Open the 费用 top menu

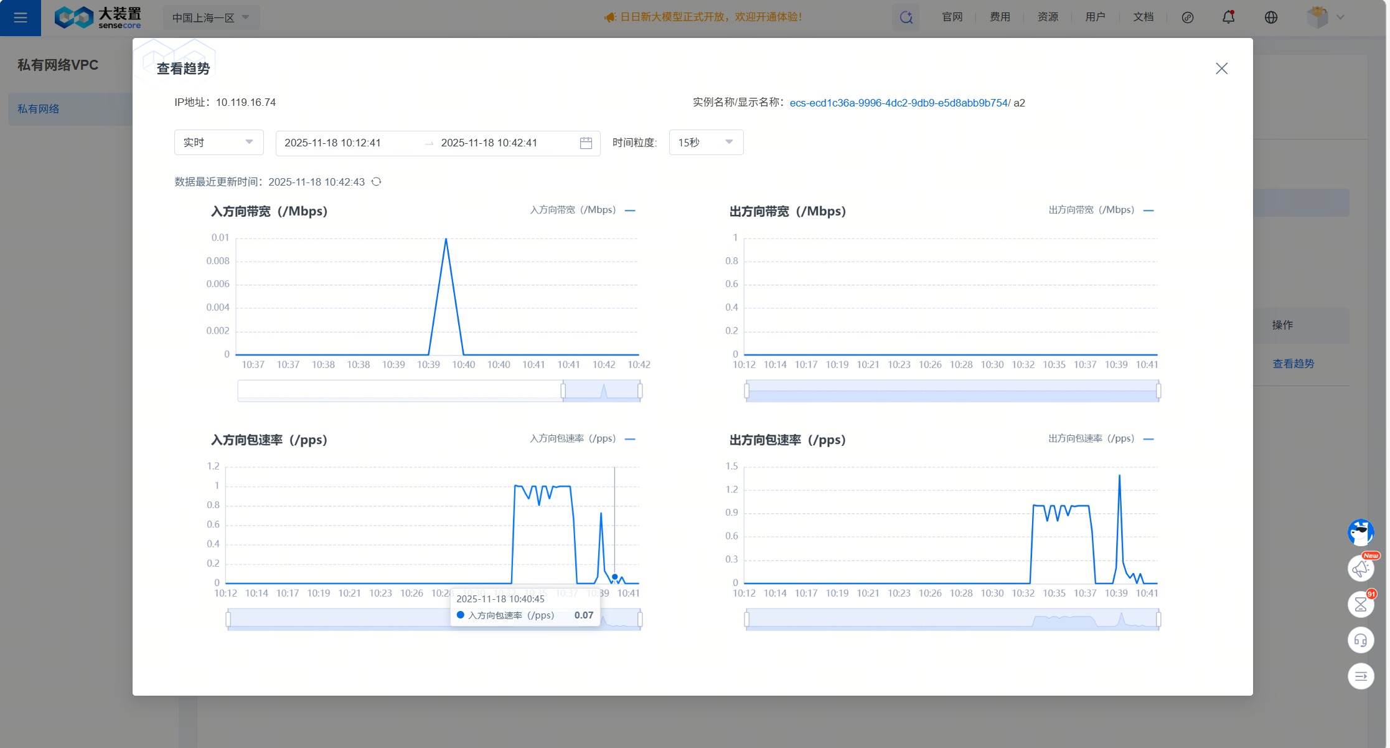[1000, 17]
